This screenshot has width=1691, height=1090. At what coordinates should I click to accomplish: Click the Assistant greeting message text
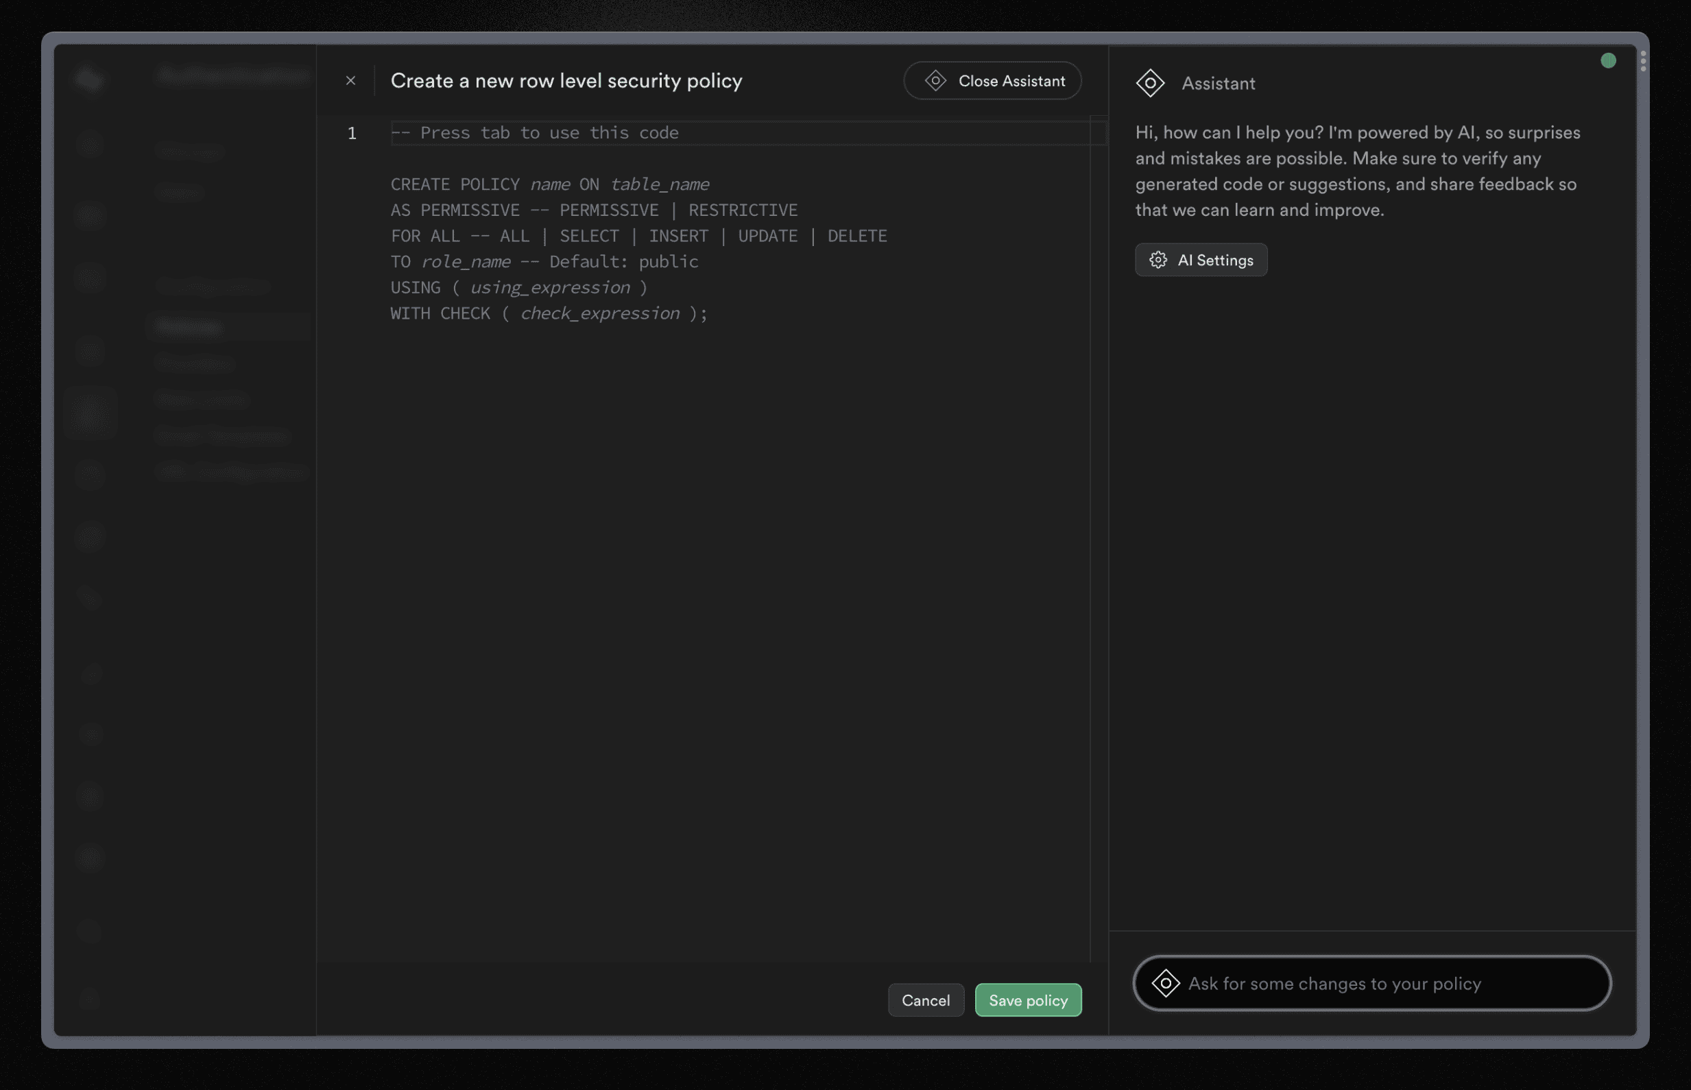(x=1356, y=171)
